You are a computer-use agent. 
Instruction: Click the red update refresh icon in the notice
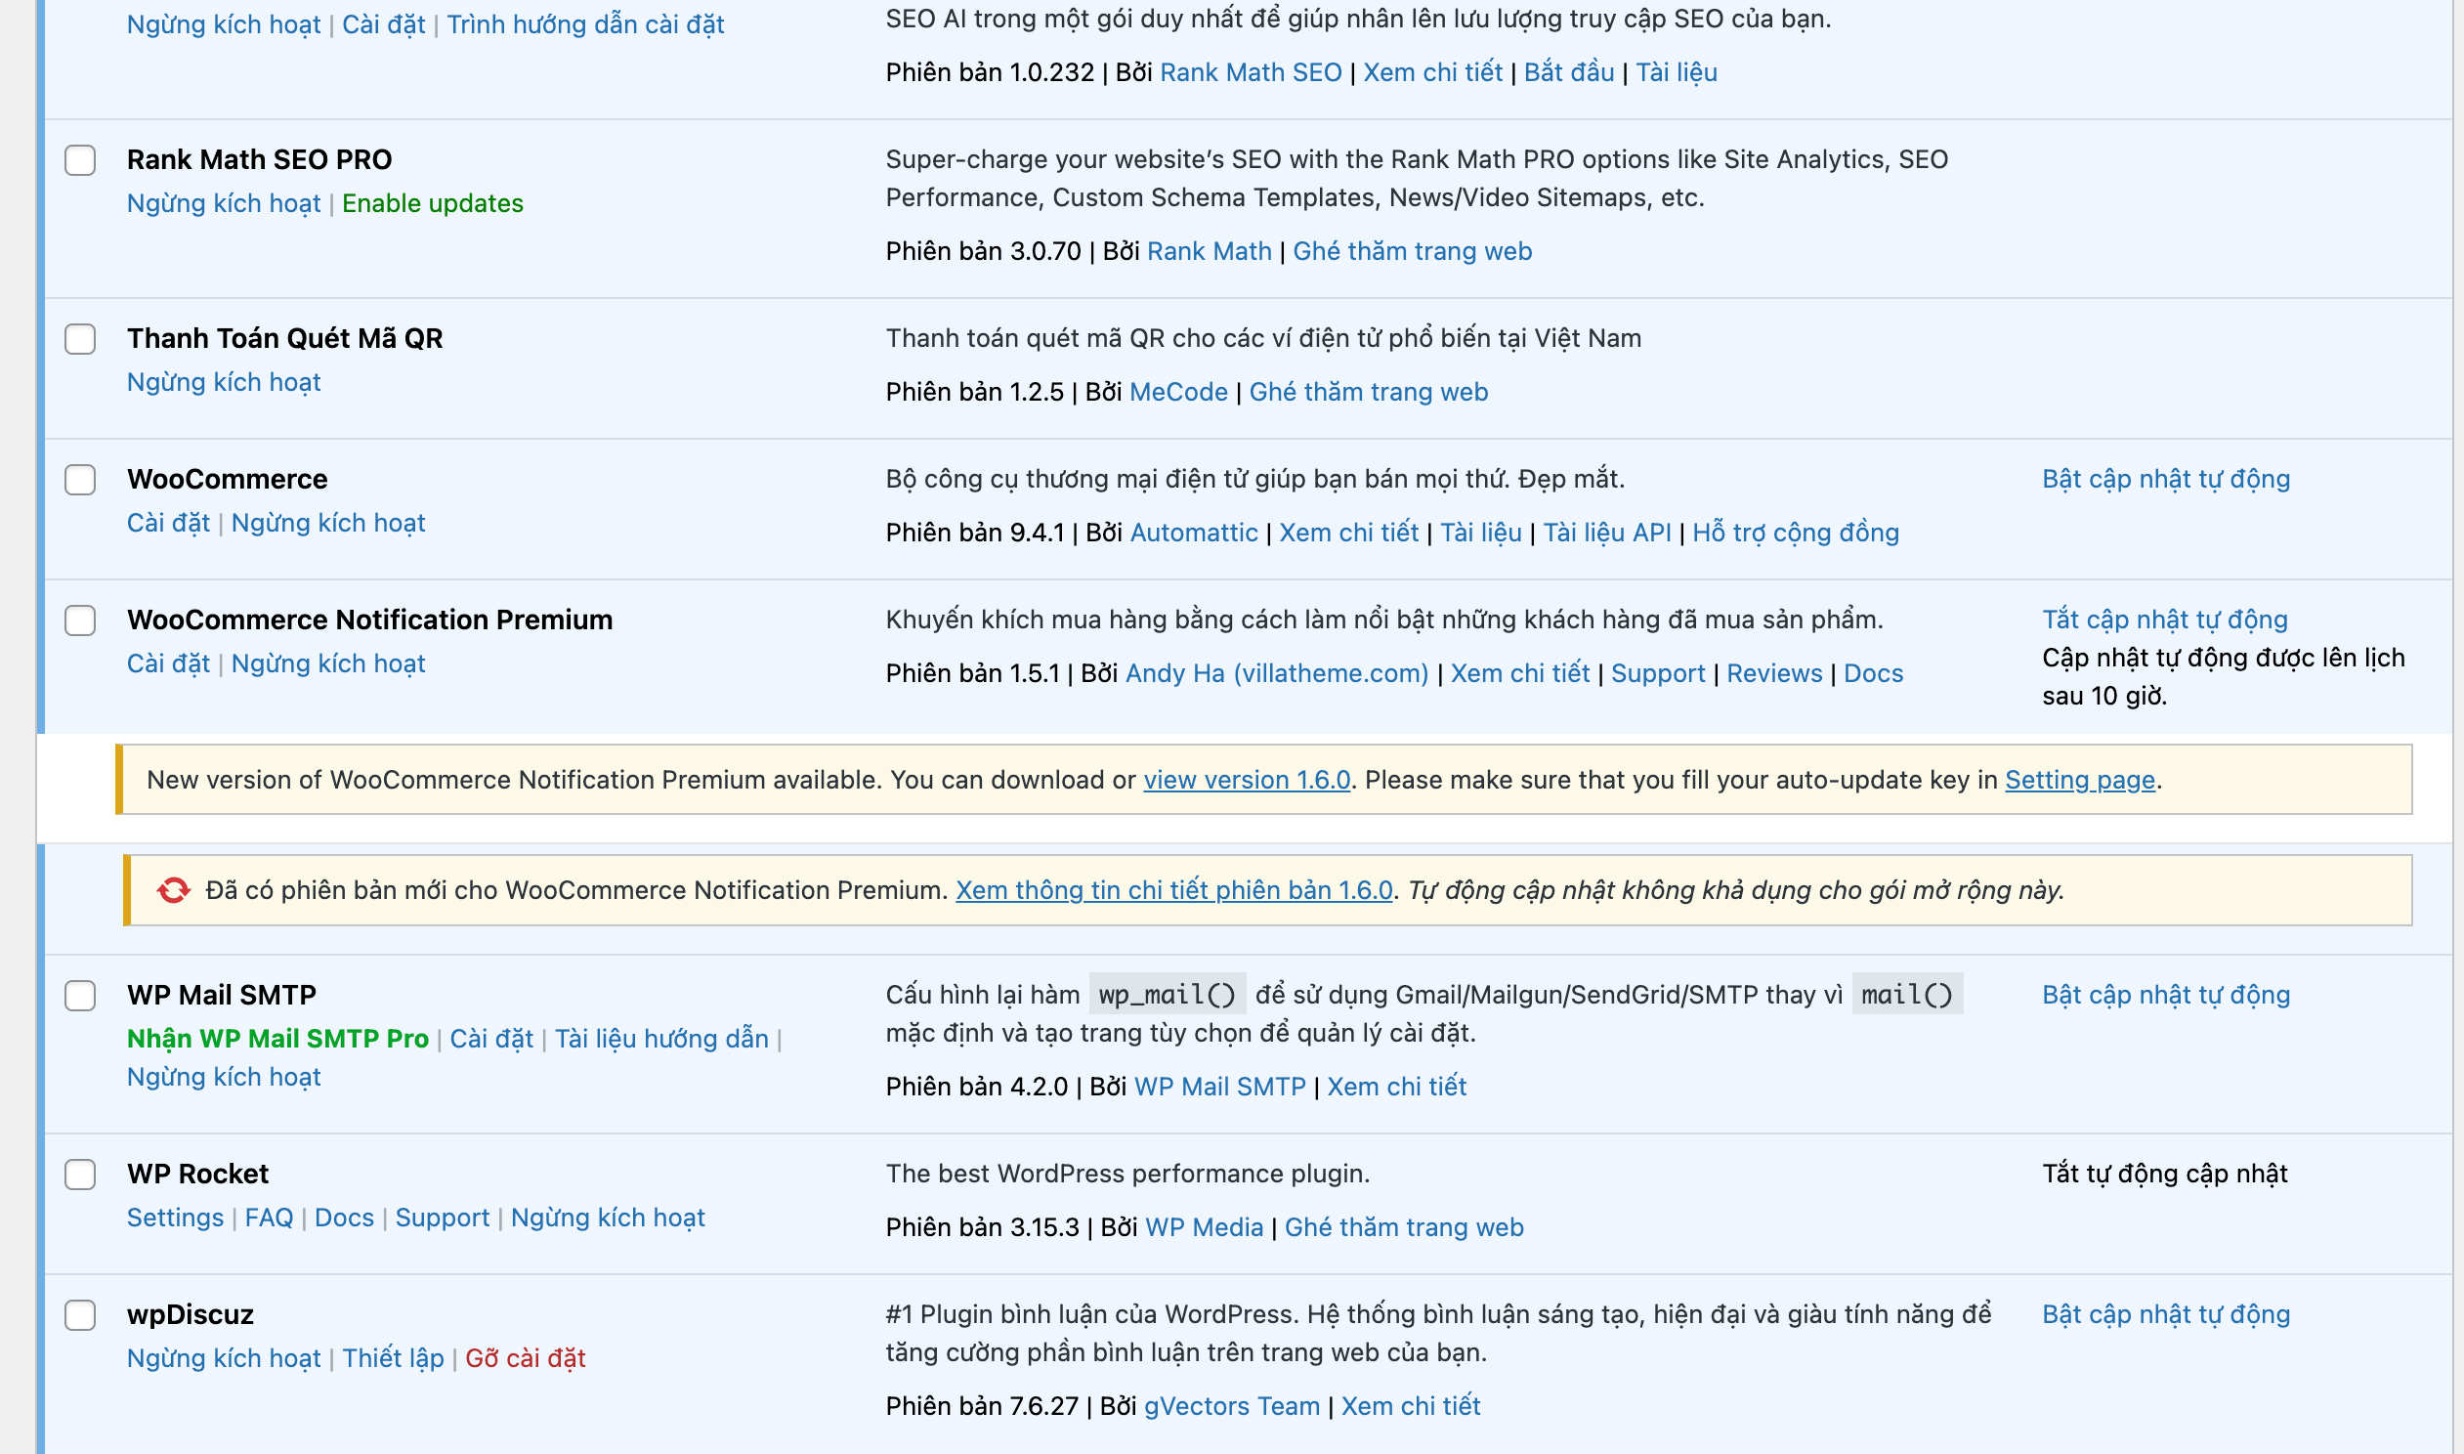tap(172, 889)
